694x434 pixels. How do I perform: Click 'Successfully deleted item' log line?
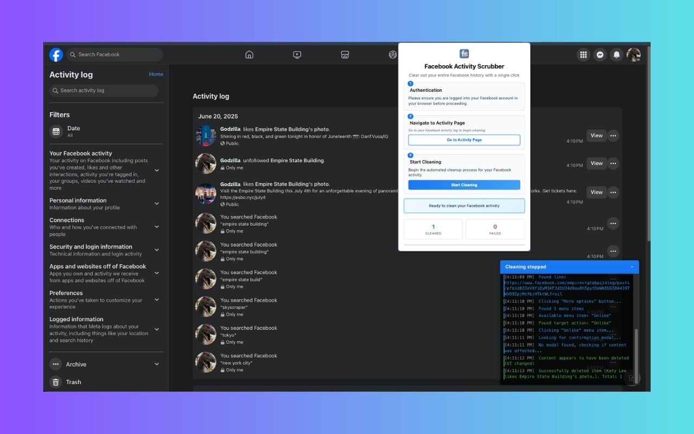click(x=567, y=373)
